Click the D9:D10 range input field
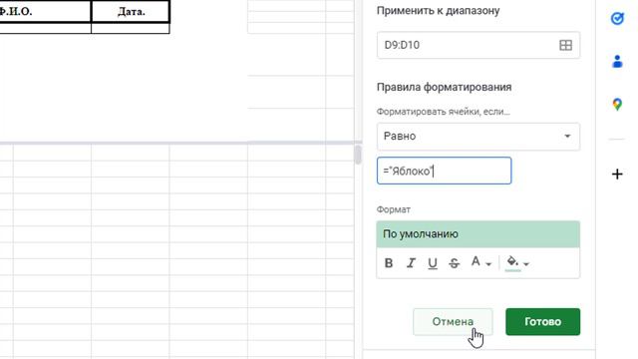The height and width of the screenshot is (359, 638). (478, 45)
